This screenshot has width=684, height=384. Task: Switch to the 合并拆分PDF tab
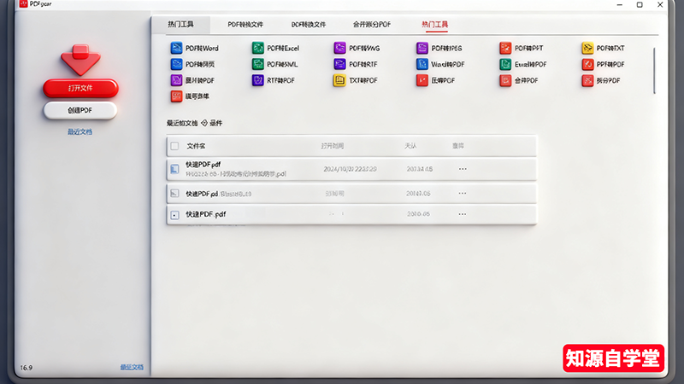pyautogui.click(x=372, y=25)
